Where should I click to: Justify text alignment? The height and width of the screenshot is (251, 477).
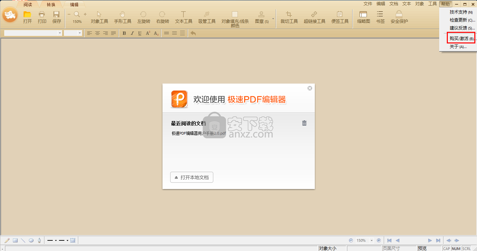click(x=113, y=33)
